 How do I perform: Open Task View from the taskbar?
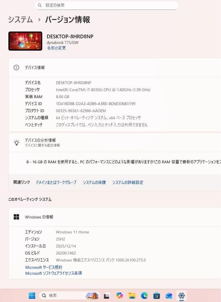coord(107,296)
